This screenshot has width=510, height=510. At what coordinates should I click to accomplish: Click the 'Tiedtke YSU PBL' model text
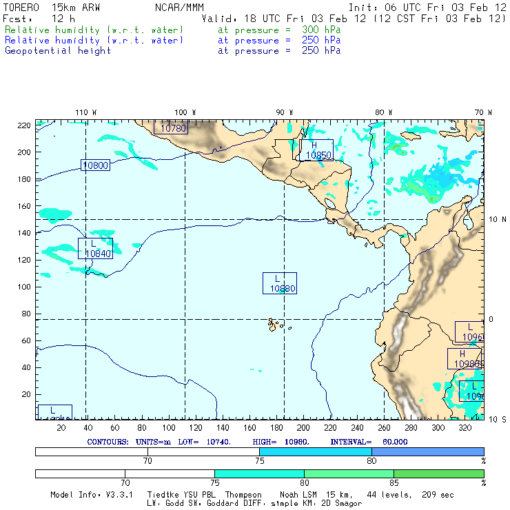click(x=181, y=495)
